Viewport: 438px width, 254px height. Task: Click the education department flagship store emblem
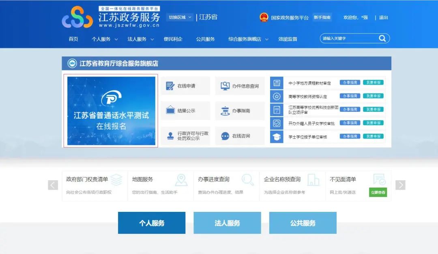point(72,63)
